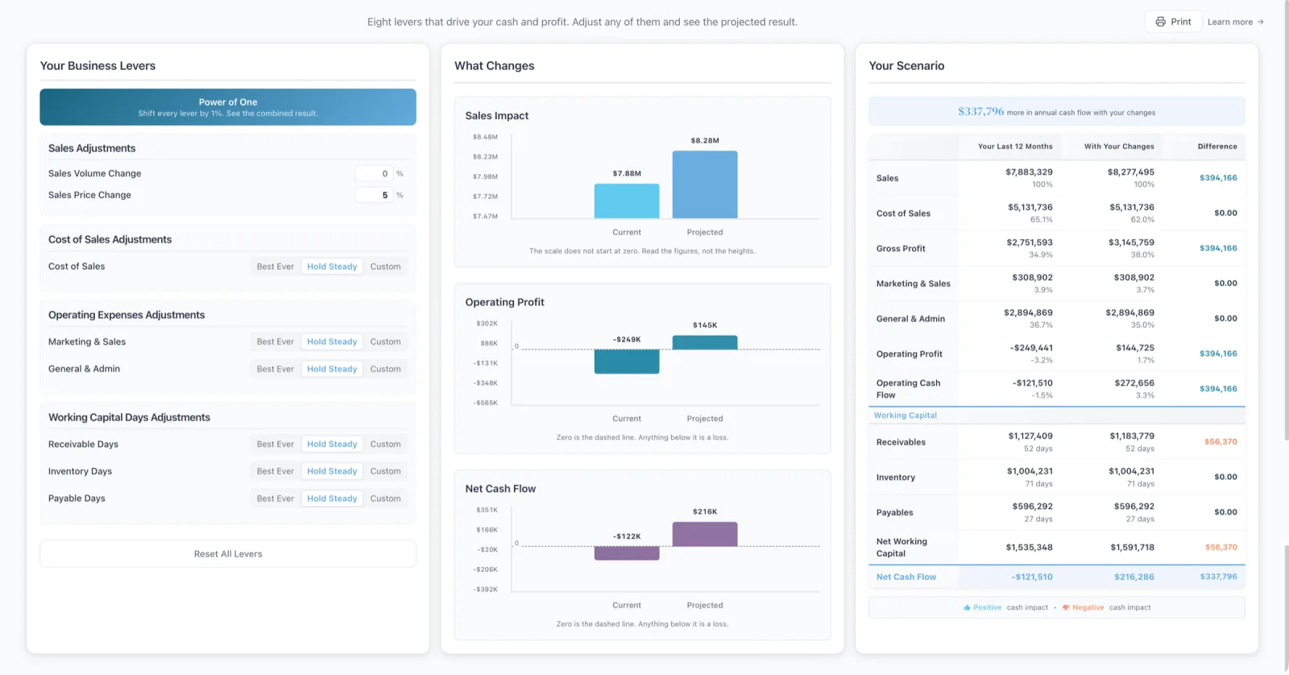Click the $145K projected Operating Profit bar
1289x675 pixels.
[x=705, y=342]
